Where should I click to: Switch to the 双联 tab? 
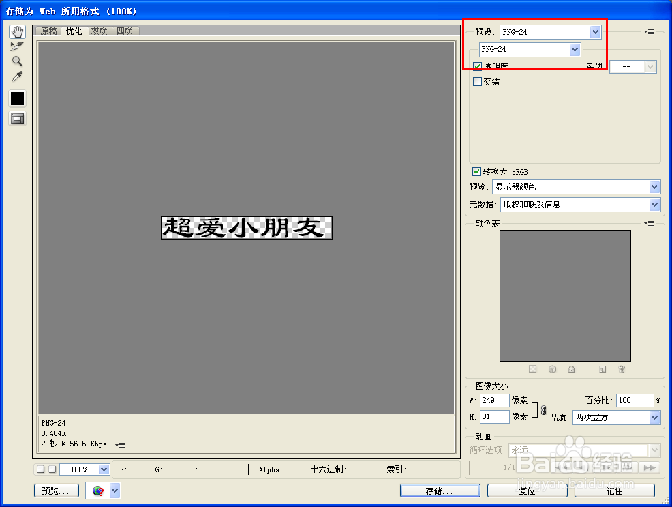point(100,31)
